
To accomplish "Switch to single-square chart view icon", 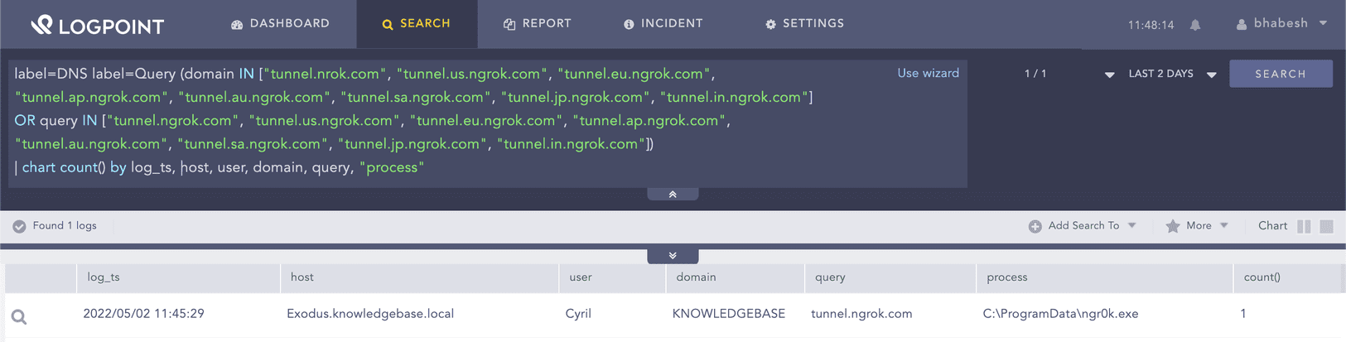I will pos(1326,226).
